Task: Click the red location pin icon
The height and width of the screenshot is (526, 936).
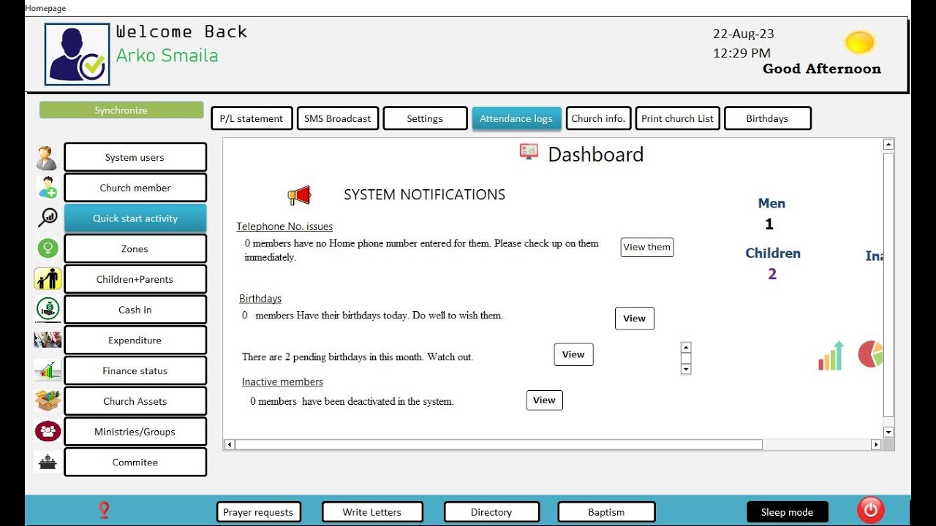Action: 104,511
